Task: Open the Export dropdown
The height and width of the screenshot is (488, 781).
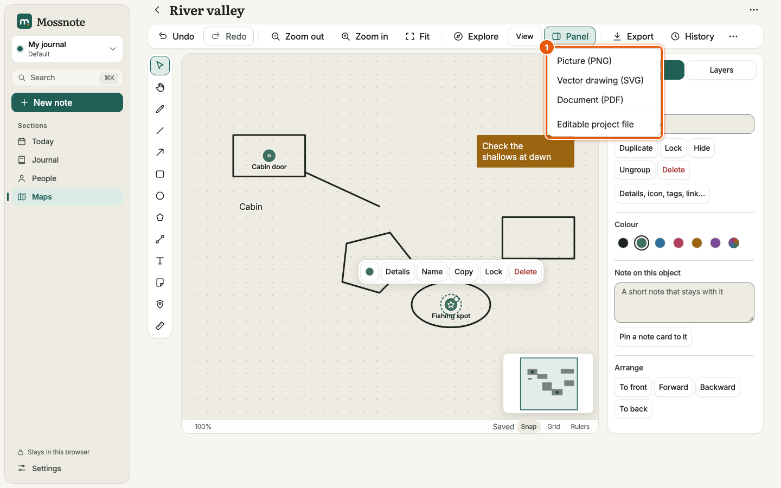Action: tap(633, 36)
